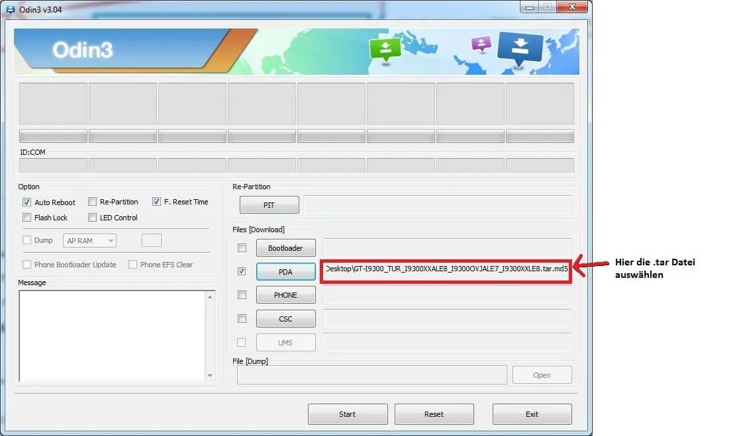Toggle the Auto Reboot checkbox
Image resolution: width=735 pixels, height=436 pixels.
pyautogui.click(x=26, y=202)
